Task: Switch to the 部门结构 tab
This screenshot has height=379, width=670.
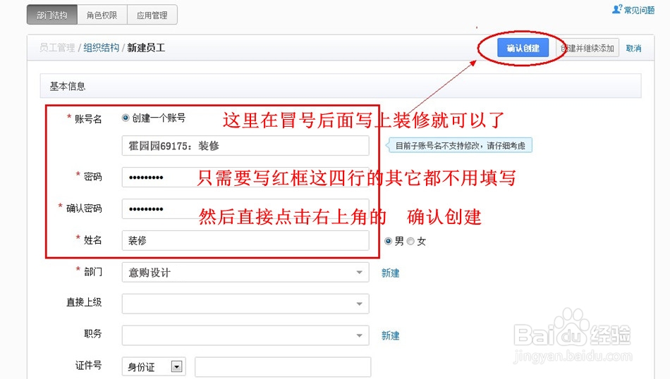Action: coord(51,15)
